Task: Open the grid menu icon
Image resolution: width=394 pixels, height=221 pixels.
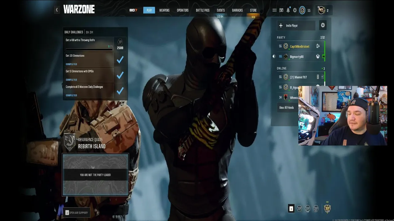Action: click(275, 10)
